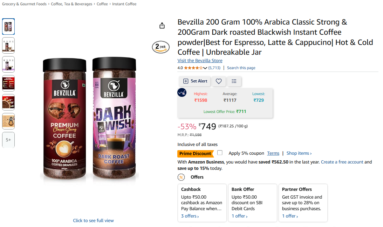
Task: Expand the star rating dropdown arrow
Action: pyautogui.click(x=205, y=68)
